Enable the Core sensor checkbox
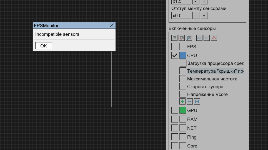This screenshot has height=150, width=268. coord(175,146)
